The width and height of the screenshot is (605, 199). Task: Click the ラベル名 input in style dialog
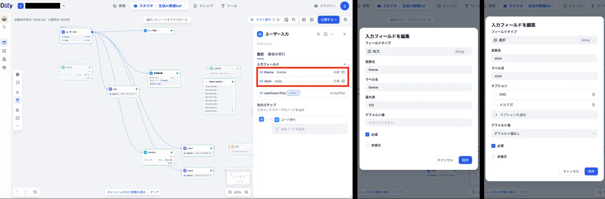544,76
